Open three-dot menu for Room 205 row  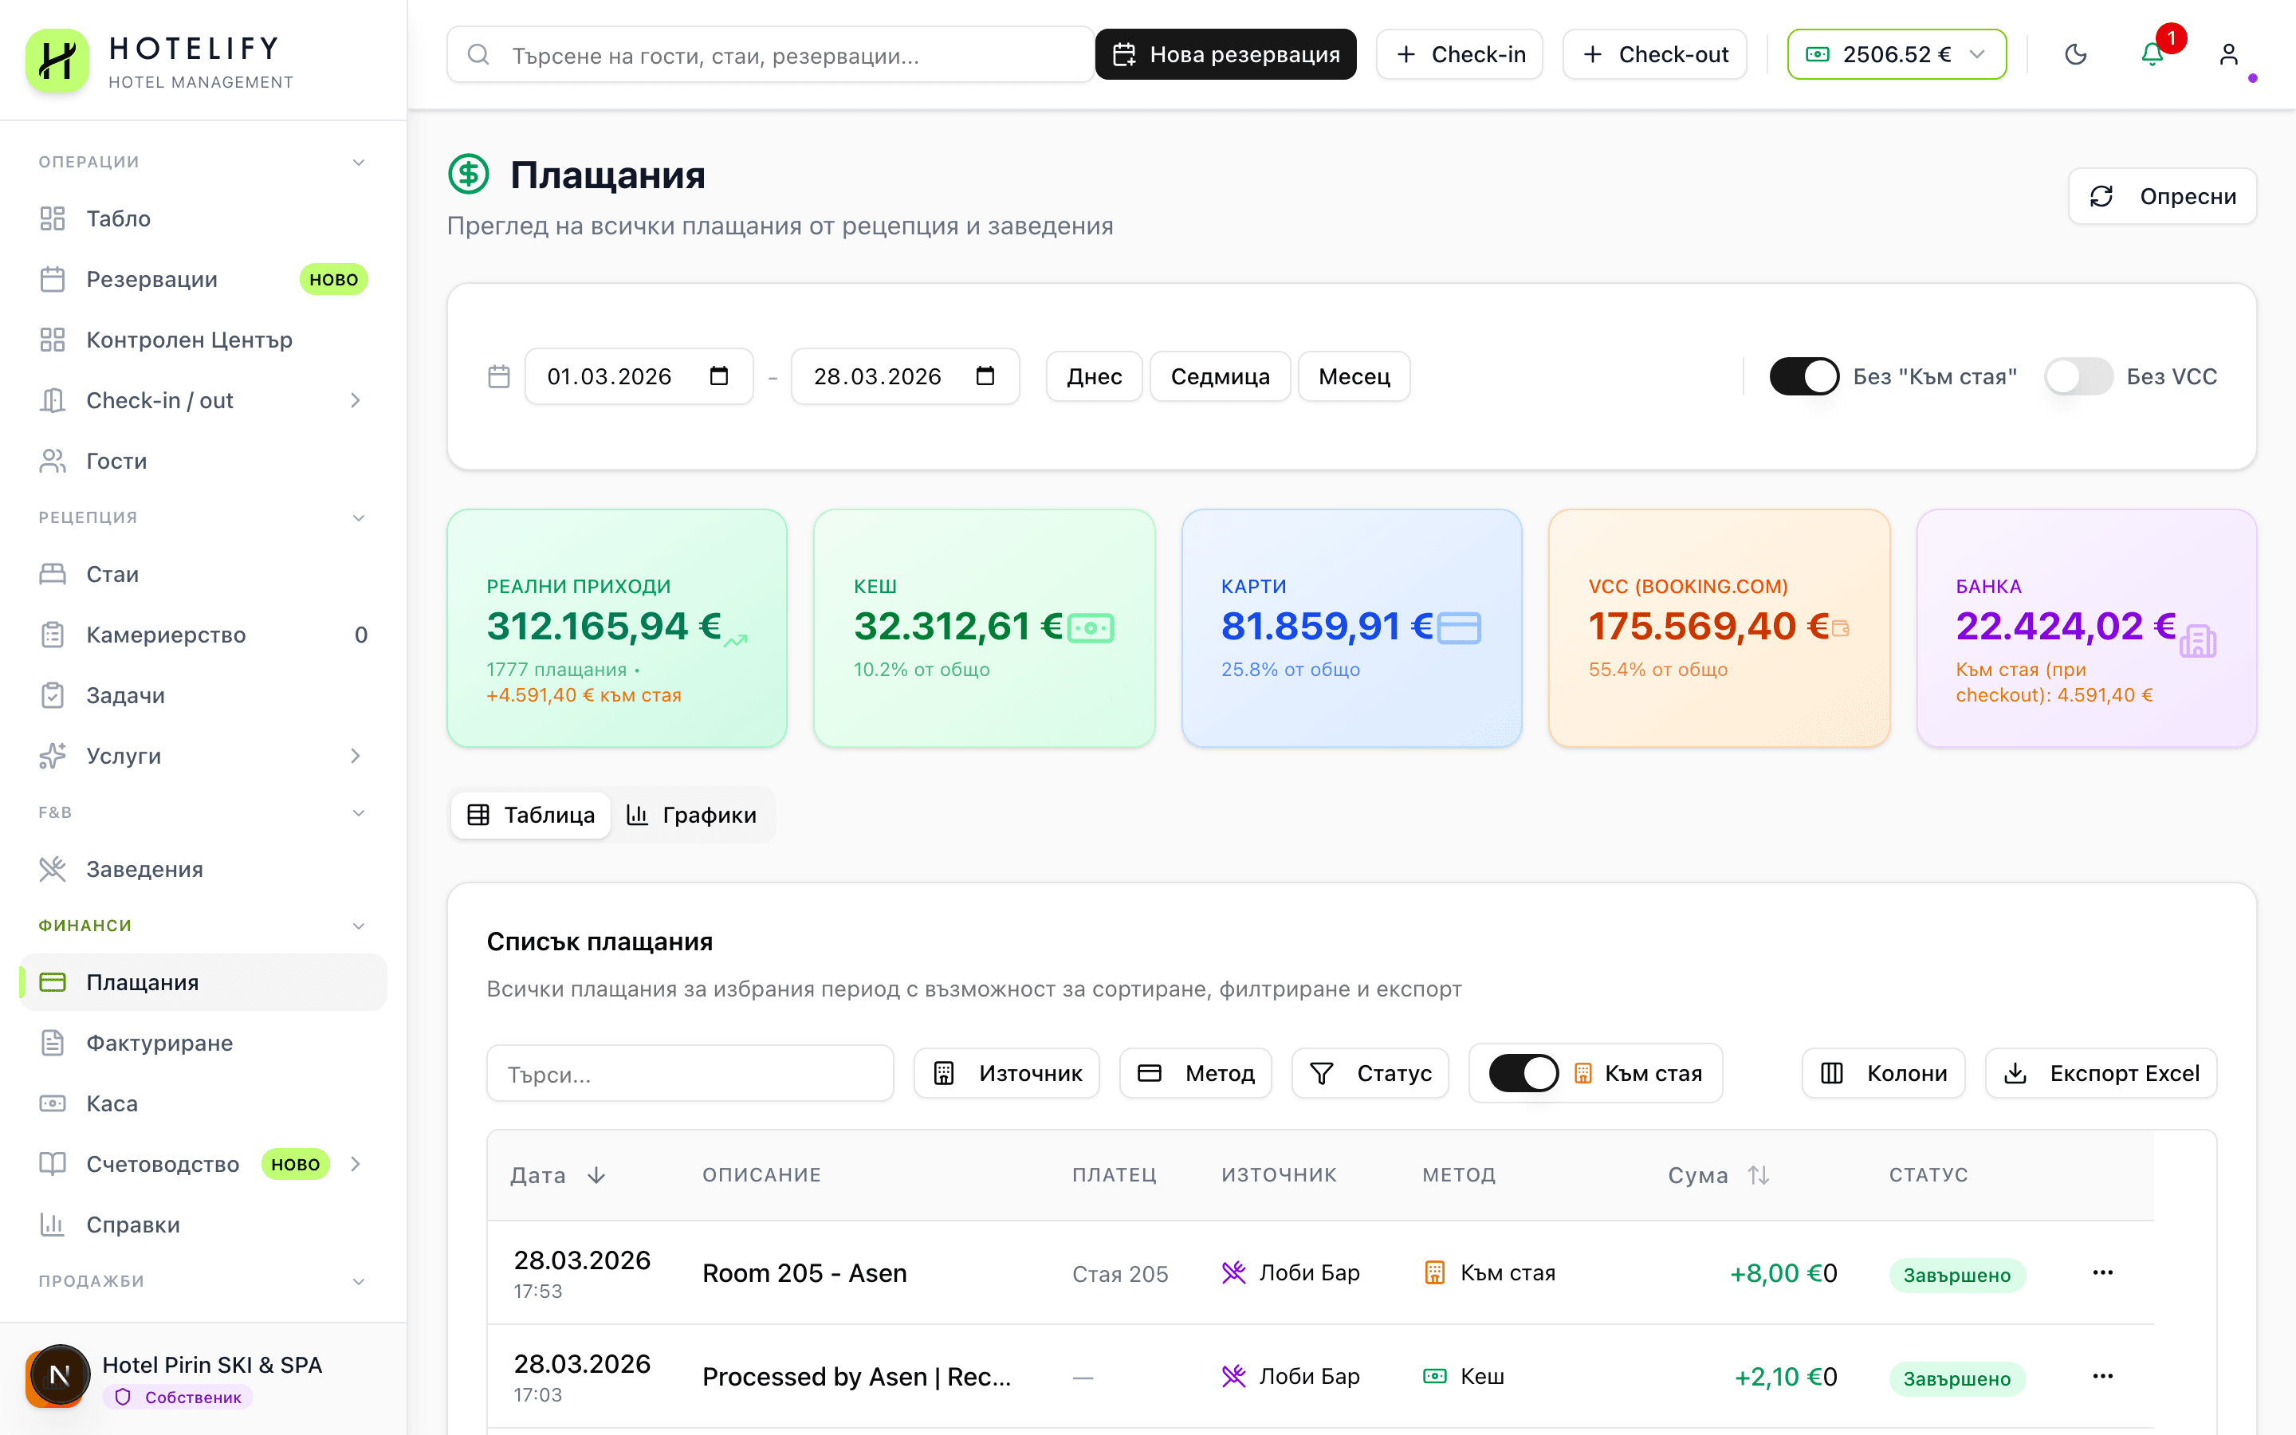pos(2102,1272)
